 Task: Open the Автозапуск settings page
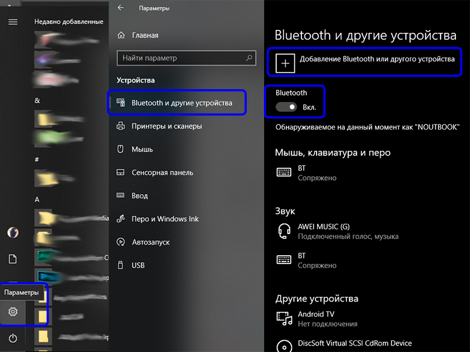(x=152, y=242)
